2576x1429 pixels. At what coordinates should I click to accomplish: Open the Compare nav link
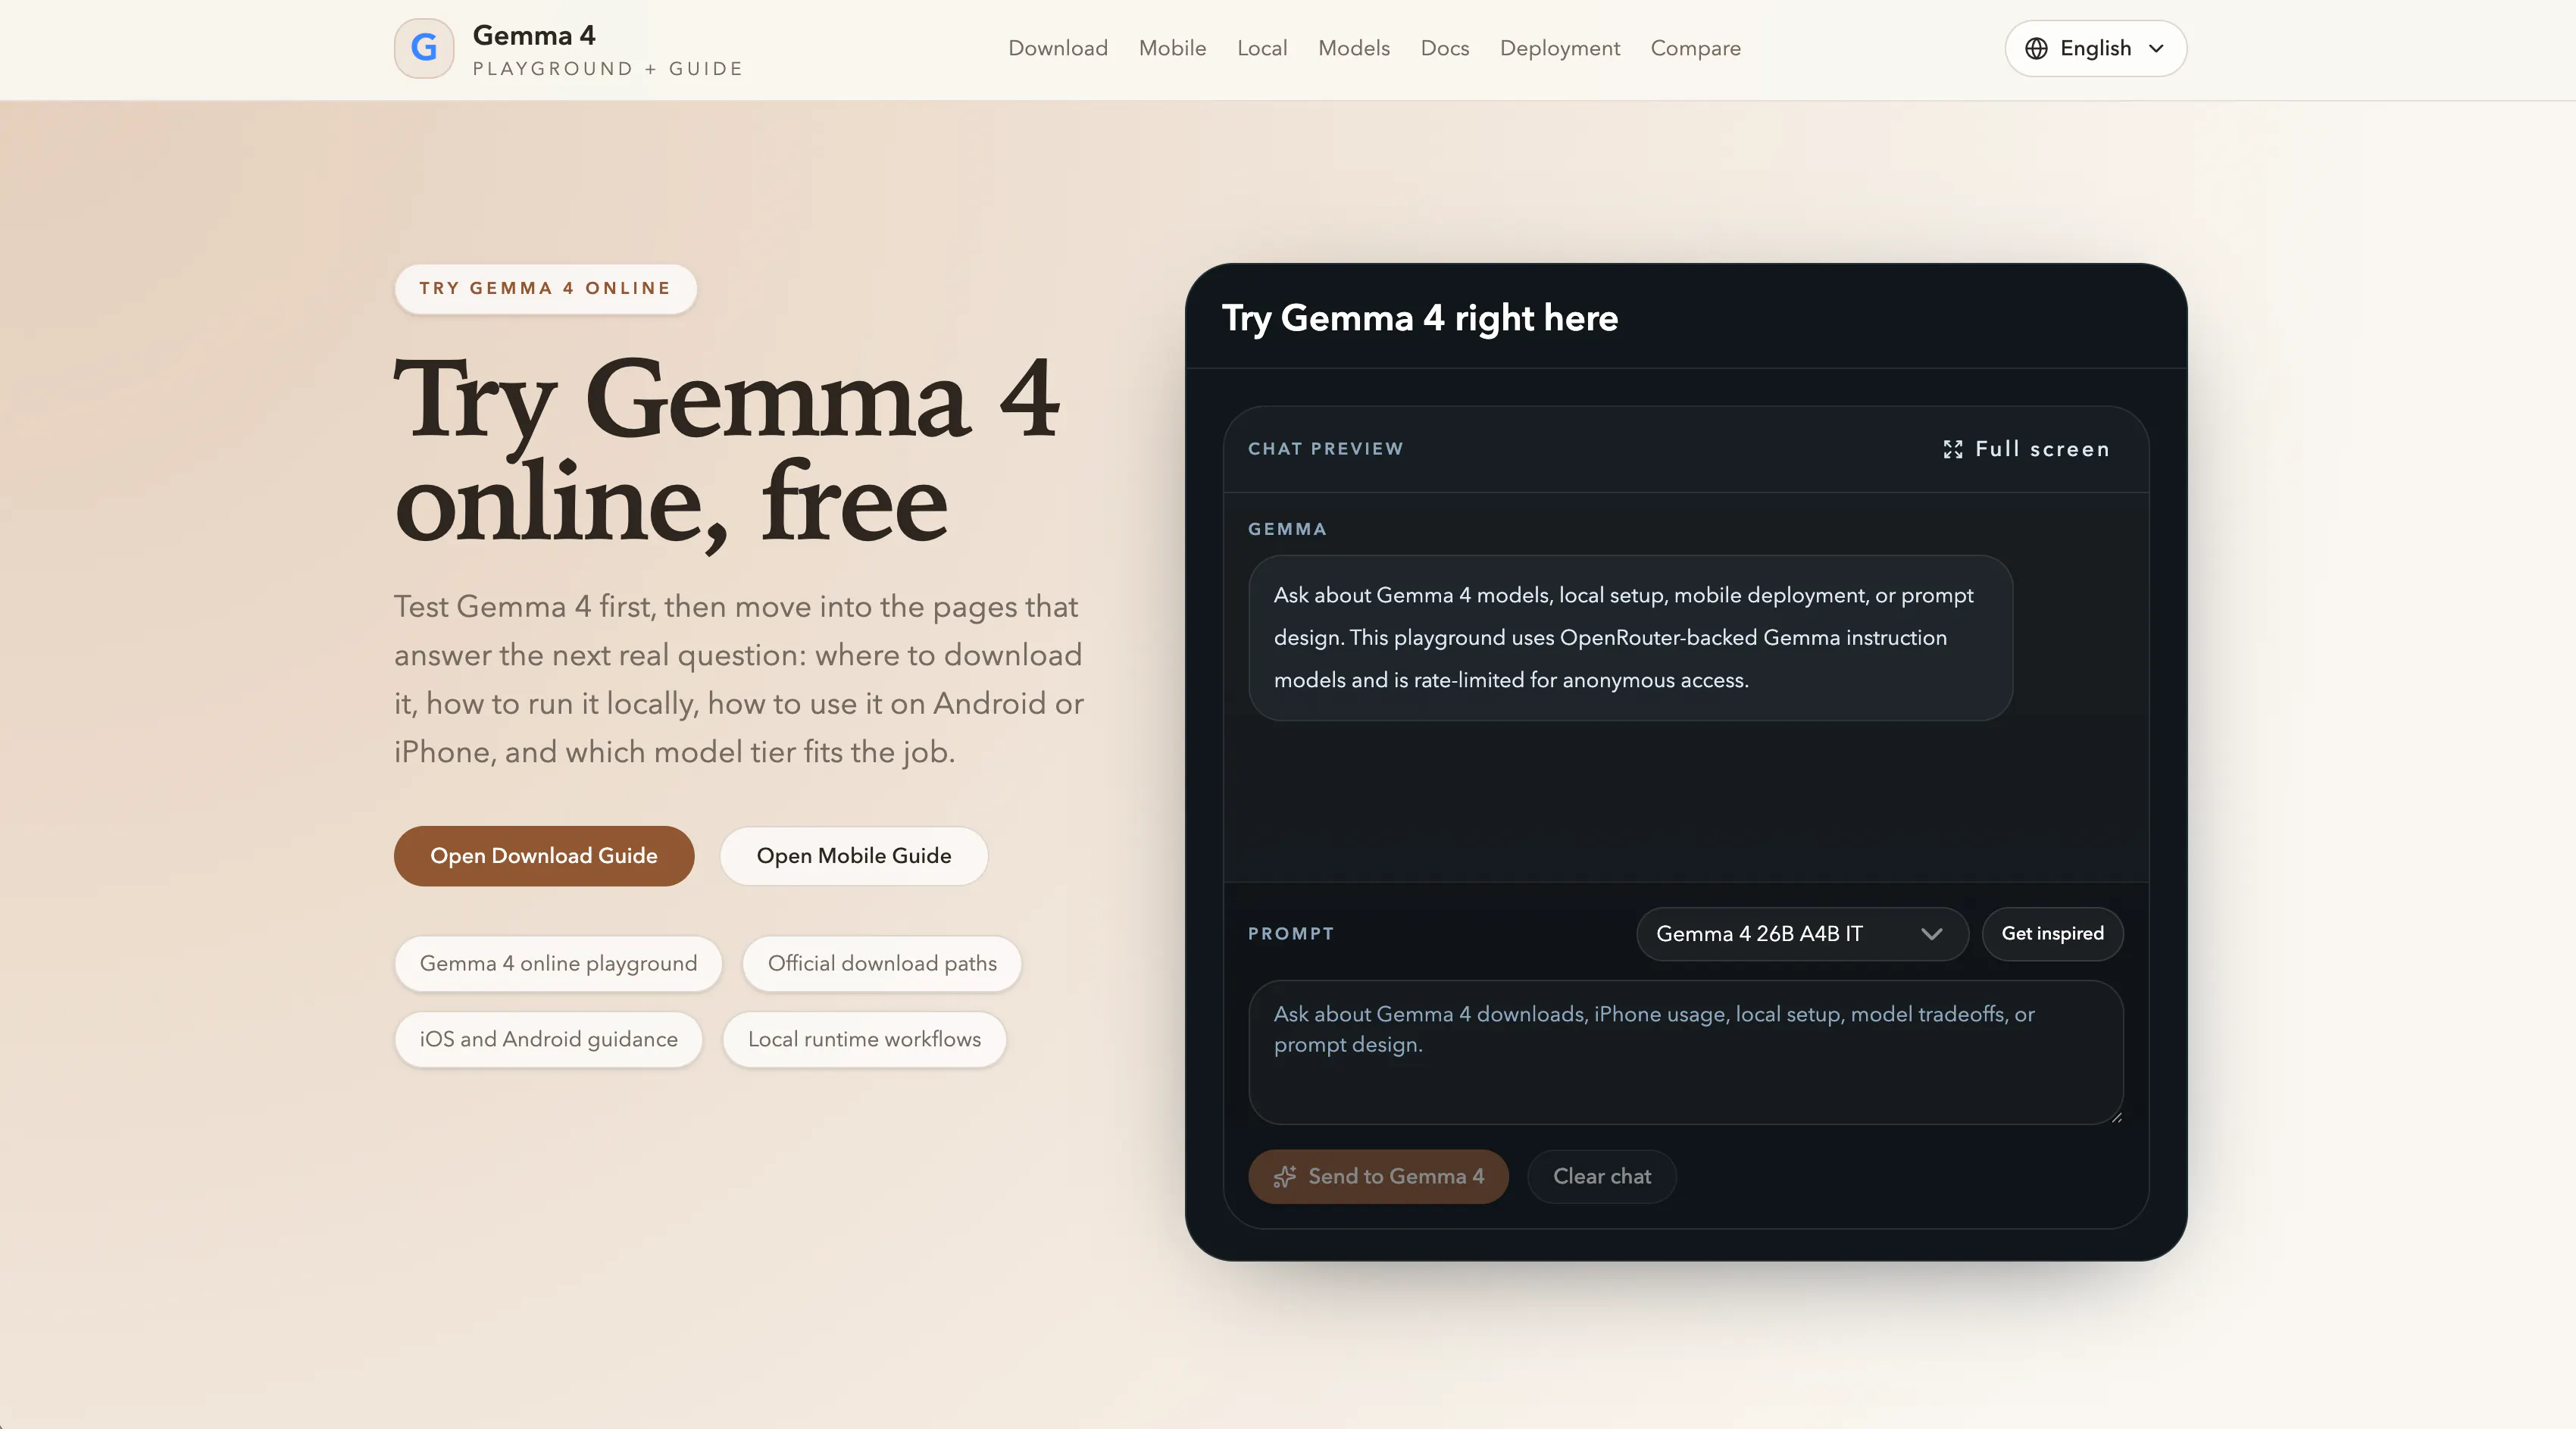click(1695, 48)
